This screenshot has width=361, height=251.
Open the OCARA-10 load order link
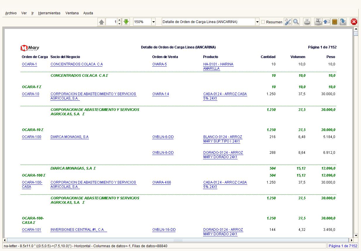30,94
